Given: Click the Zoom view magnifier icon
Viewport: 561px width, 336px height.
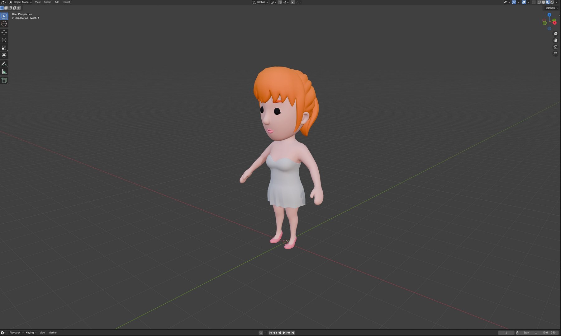Looking at the screenshot, I should [555, 34].
